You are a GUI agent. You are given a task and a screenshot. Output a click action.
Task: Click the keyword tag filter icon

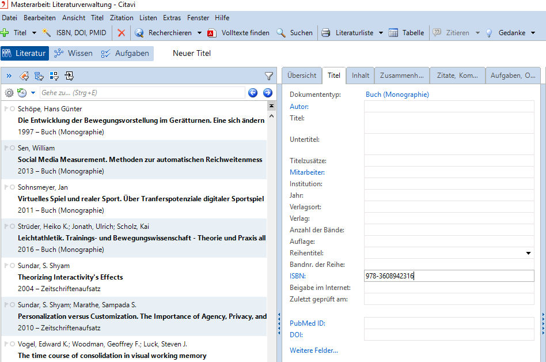[24, 76]
